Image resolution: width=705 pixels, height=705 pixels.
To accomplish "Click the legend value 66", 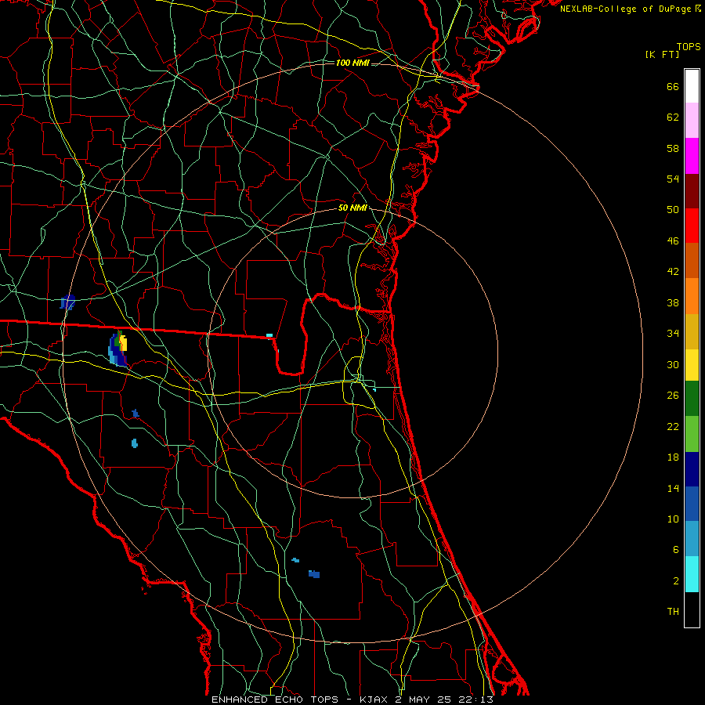I will click(673, 87).
